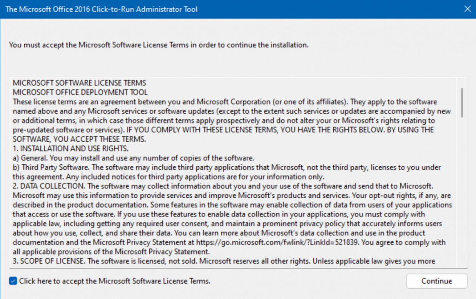Click the '2. DATA COLLECTION.' section text
This screenshot has height=299, width=476.
232,219
